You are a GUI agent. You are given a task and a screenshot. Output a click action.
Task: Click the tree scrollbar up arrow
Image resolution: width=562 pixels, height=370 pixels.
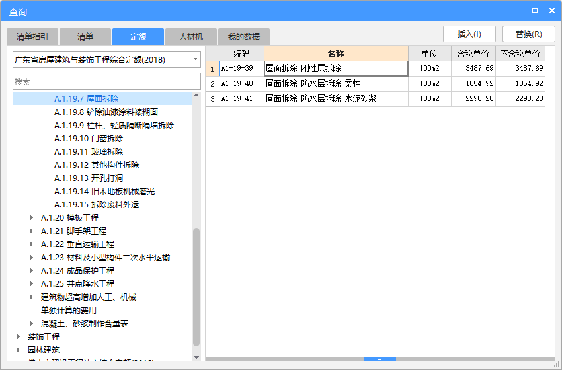click(196, 95)
